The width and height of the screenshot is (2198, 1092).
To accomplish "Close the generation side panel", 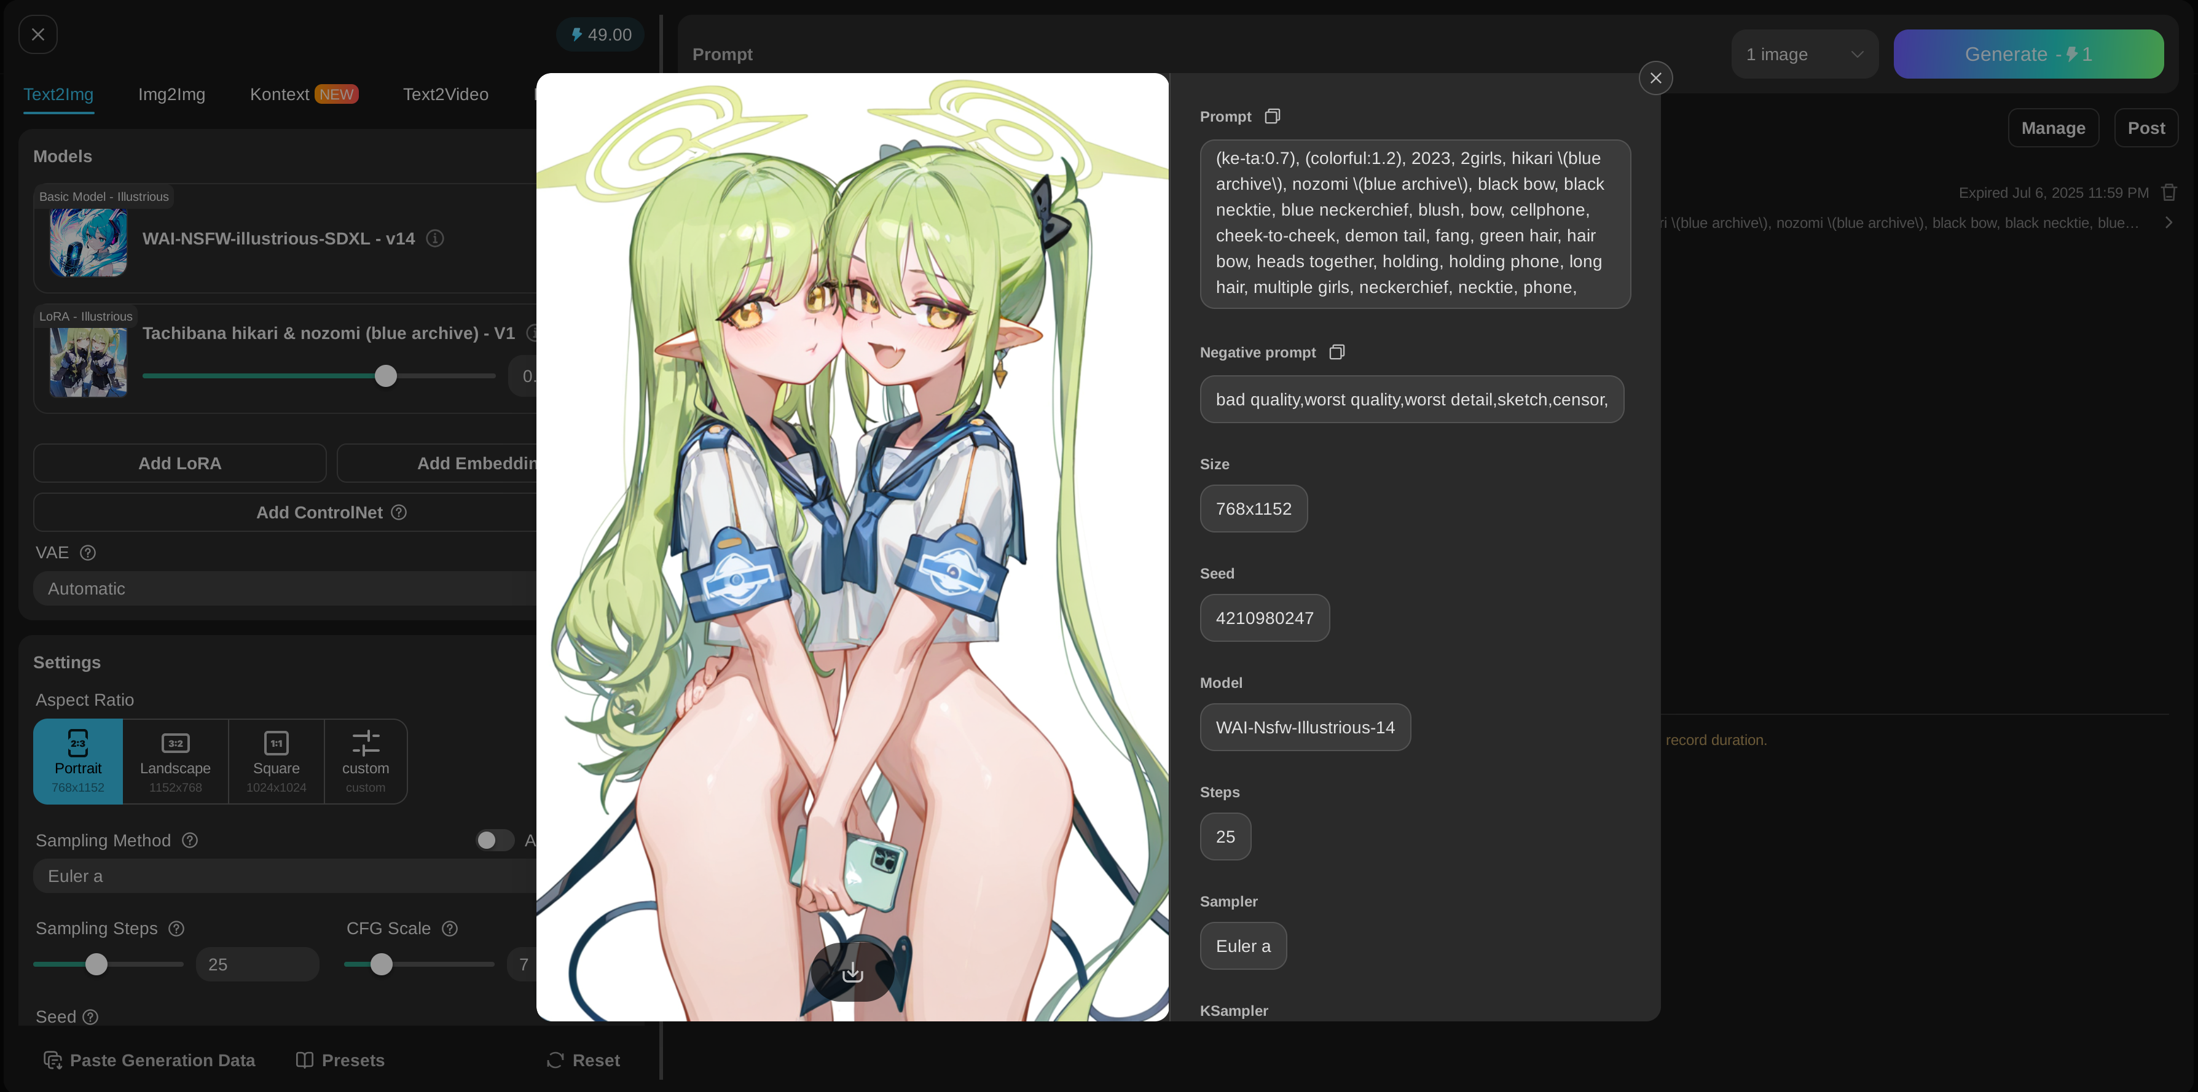I will 37,34.
